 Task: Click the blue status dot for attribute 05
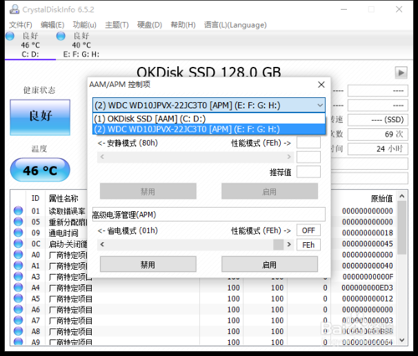(18, 222)
